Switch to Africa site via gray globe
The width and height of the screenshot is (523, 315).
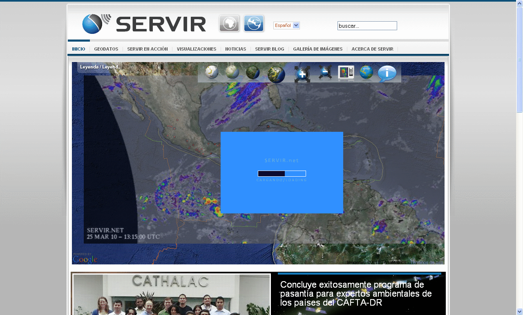coord(229,23)
